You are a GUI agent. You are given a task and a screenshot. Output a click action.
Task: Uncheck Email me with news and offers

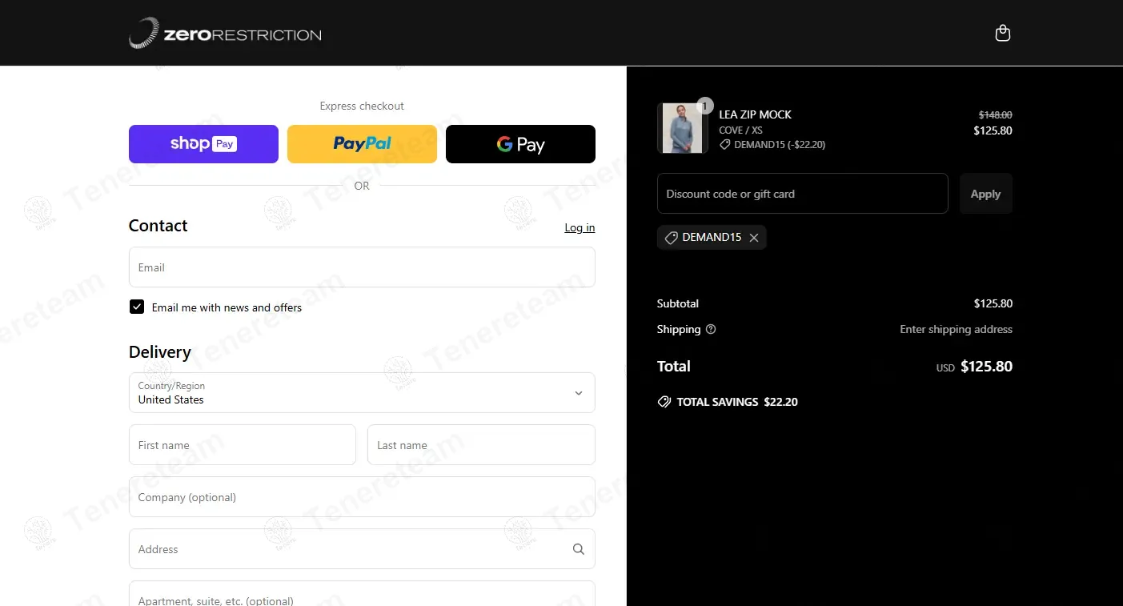coord(137,307)
